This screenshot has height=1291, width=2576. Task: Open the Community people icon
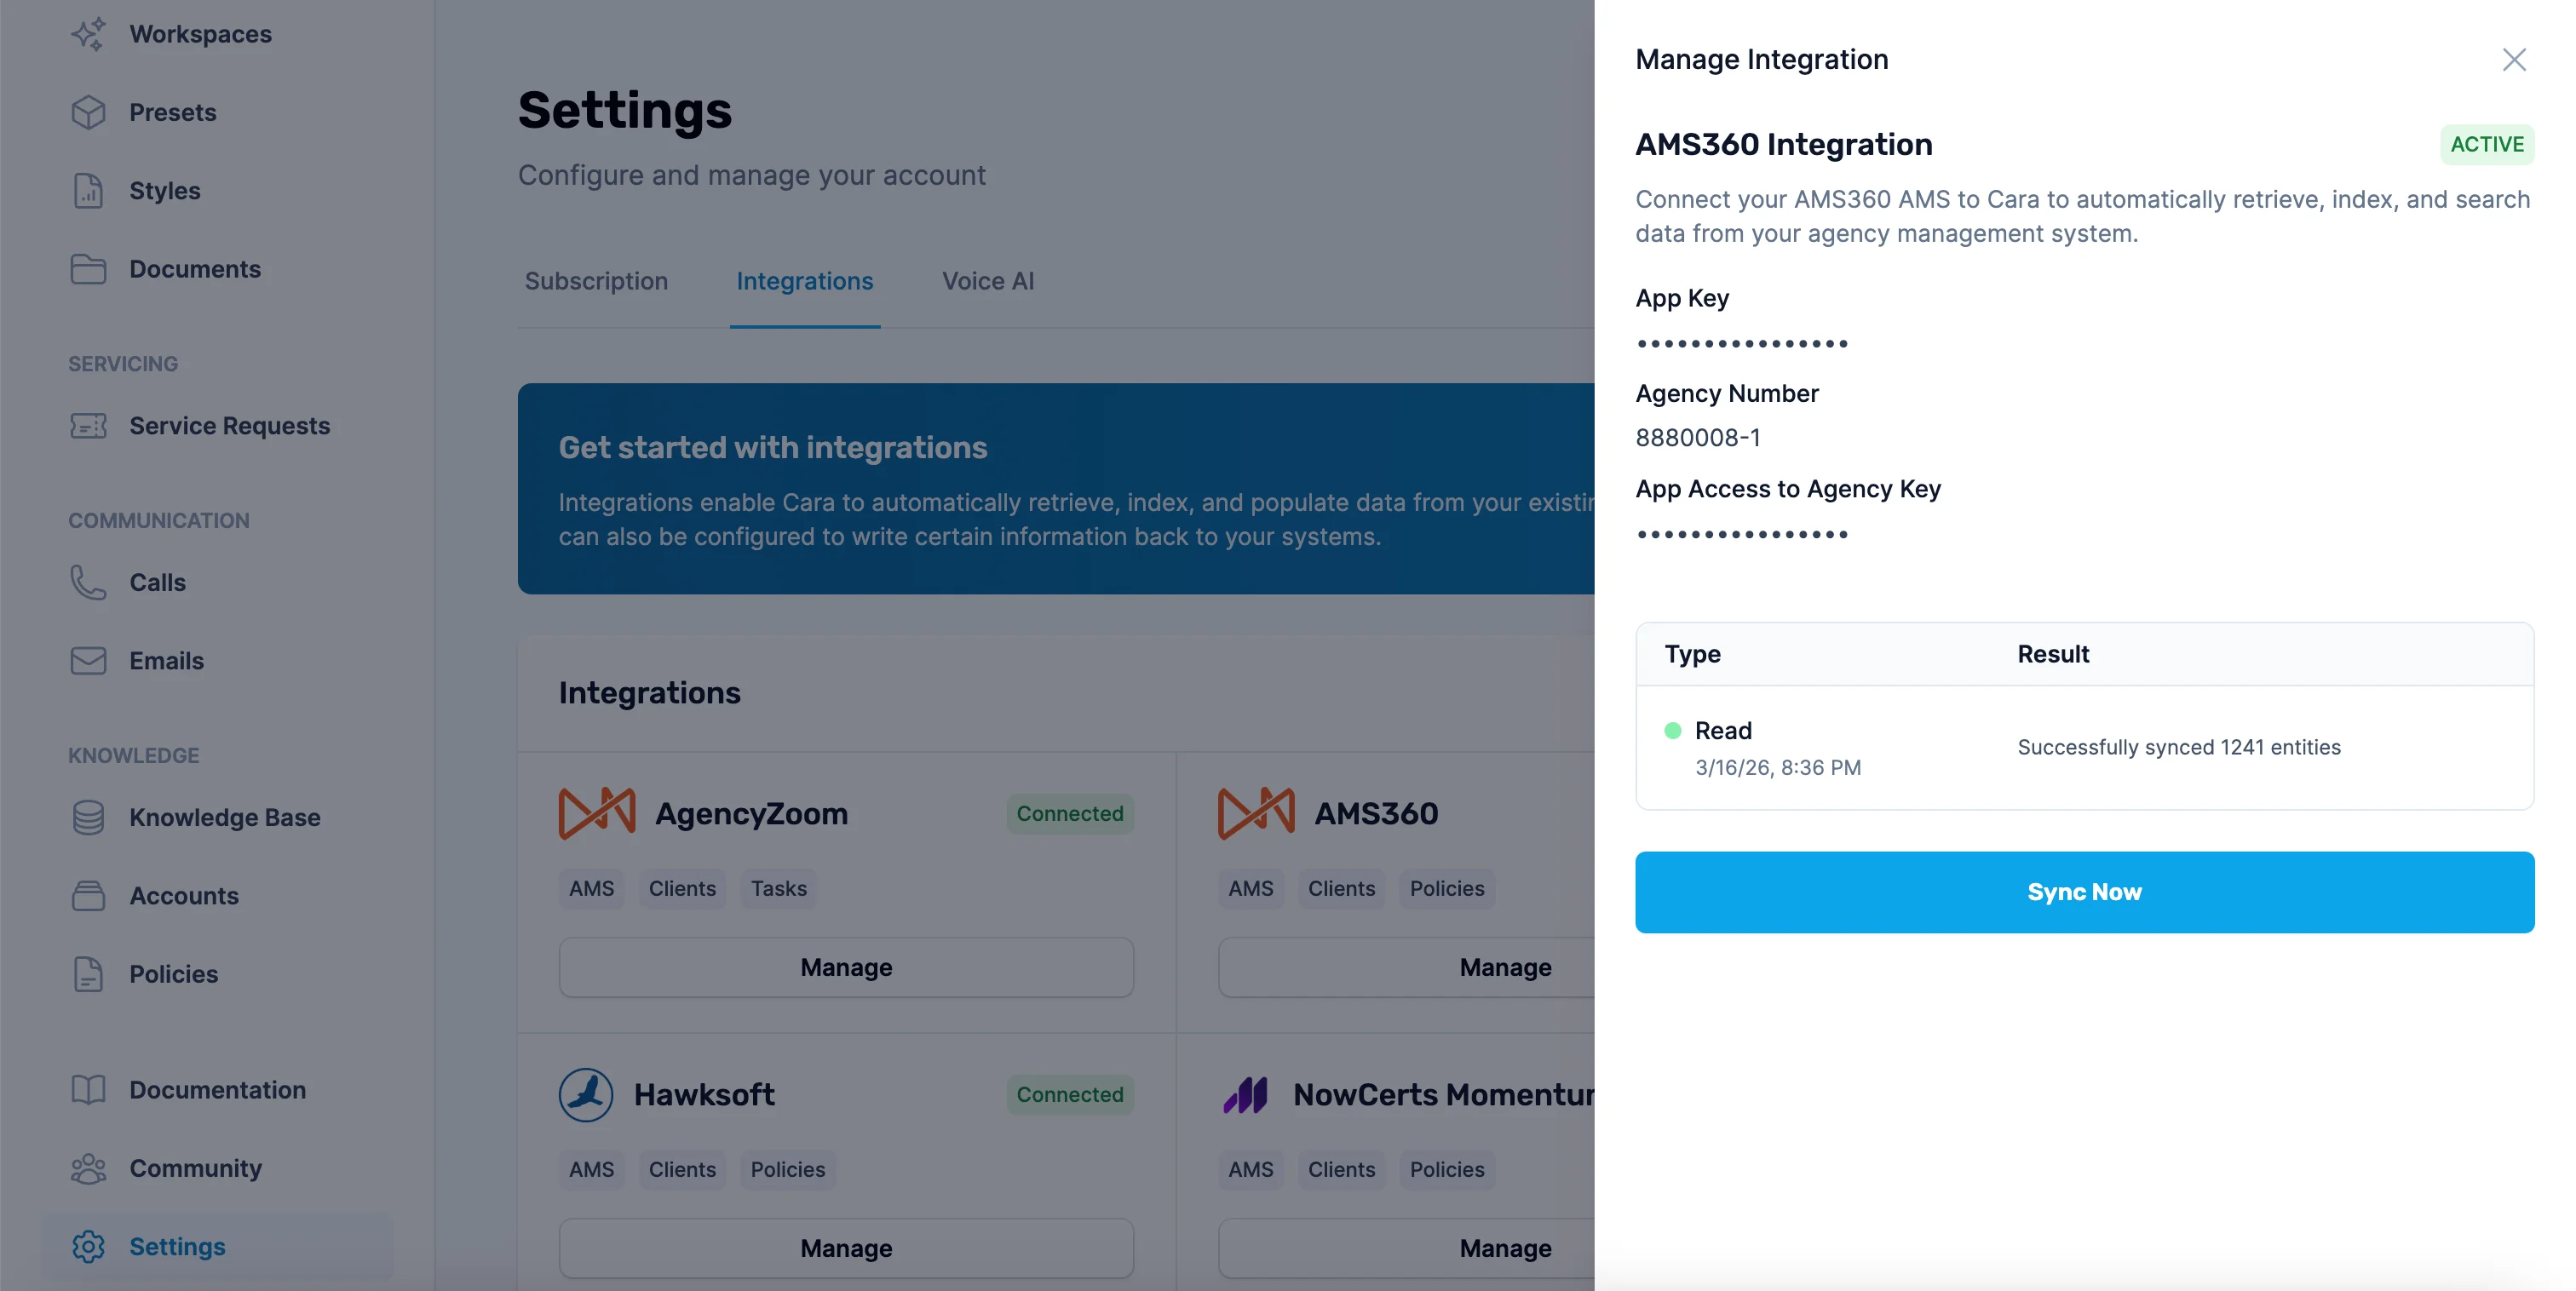88,1168
